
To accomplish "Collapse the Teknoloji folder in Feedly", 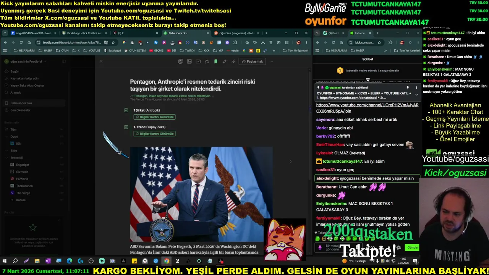I will click(x=7, y=158).
